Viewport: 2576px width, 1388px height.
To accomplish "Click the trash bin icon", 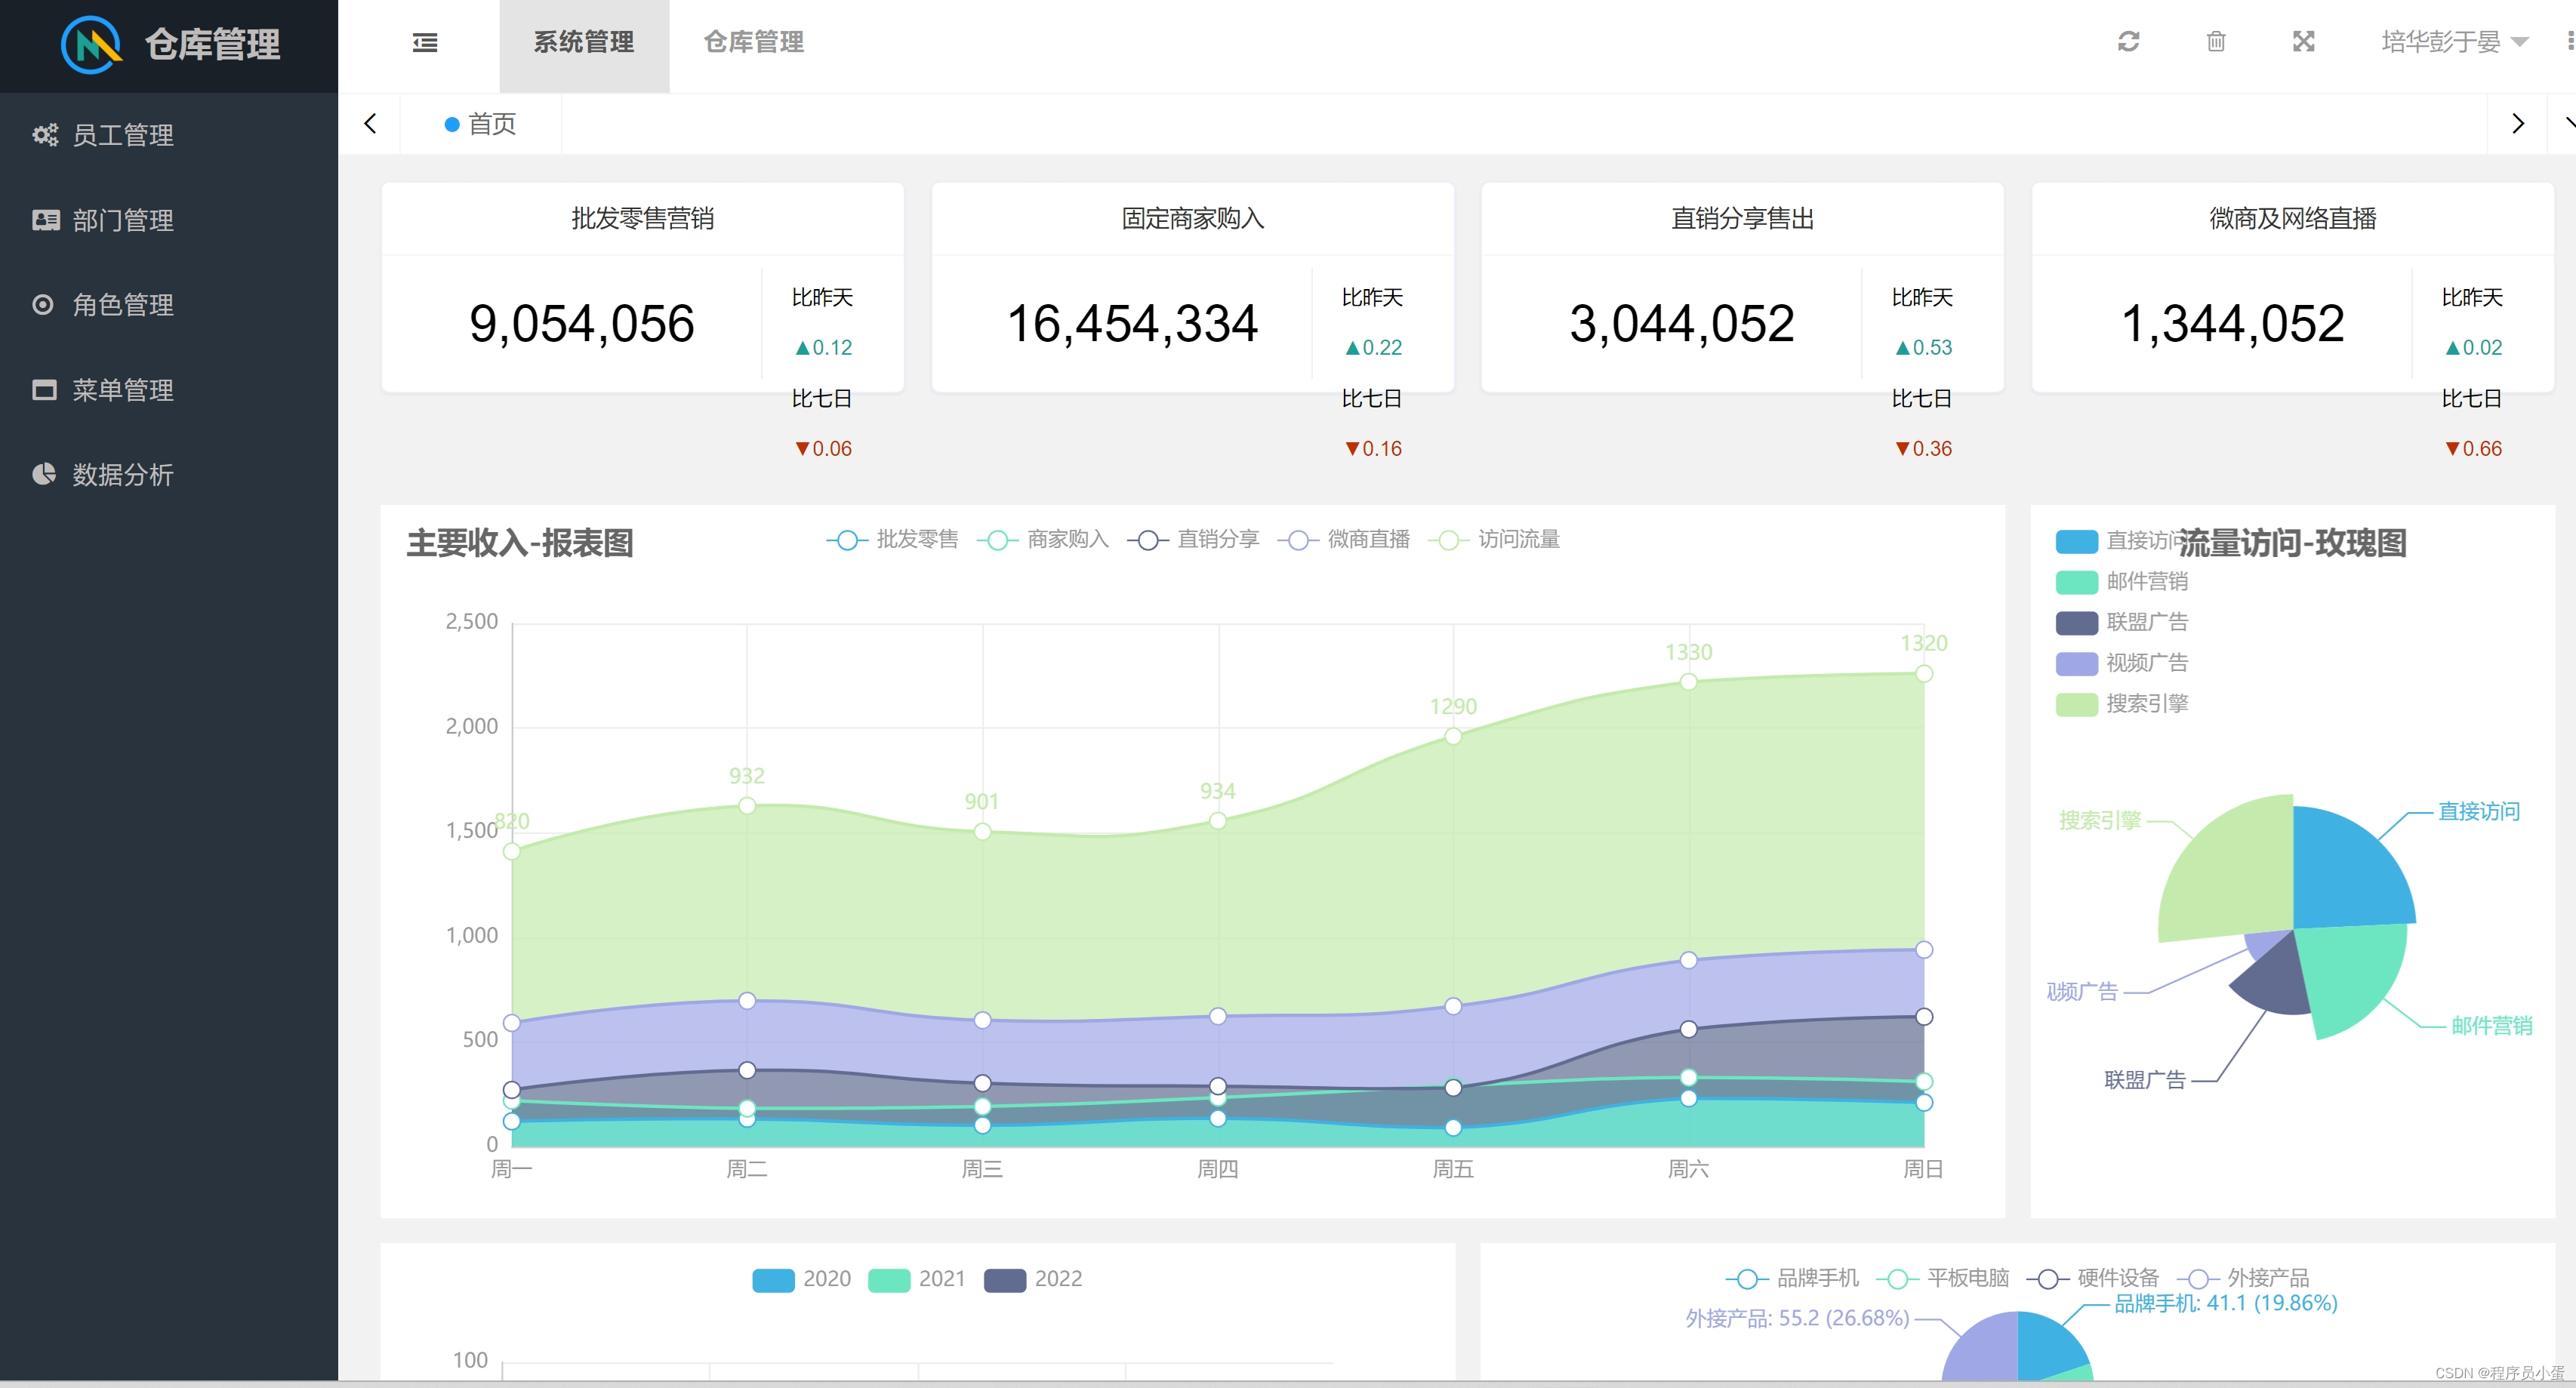I will [x=2216, y=41].
